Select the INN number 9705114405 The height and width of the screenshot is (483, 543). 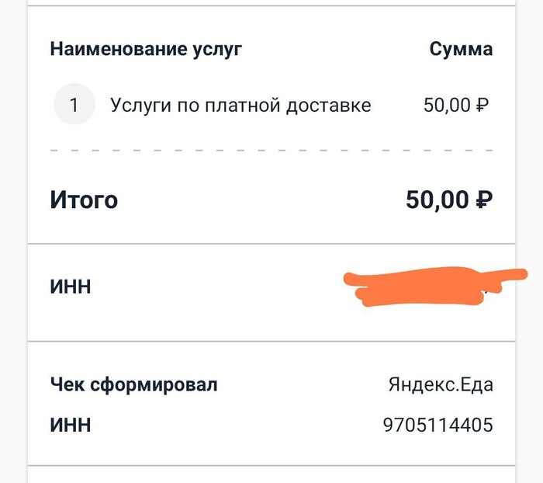(438, 426)
